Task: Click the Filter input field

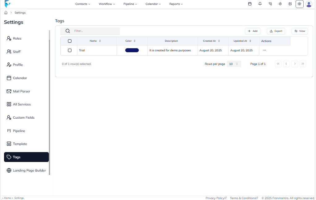Action: [x=96, y=31]
